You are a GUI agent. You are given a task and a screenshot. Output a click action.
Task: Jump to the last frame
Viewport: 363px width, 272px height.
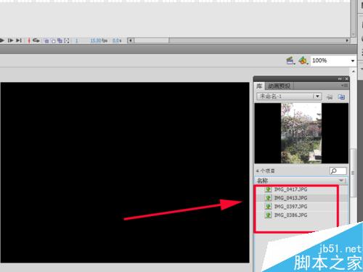(x=19, y=41)
